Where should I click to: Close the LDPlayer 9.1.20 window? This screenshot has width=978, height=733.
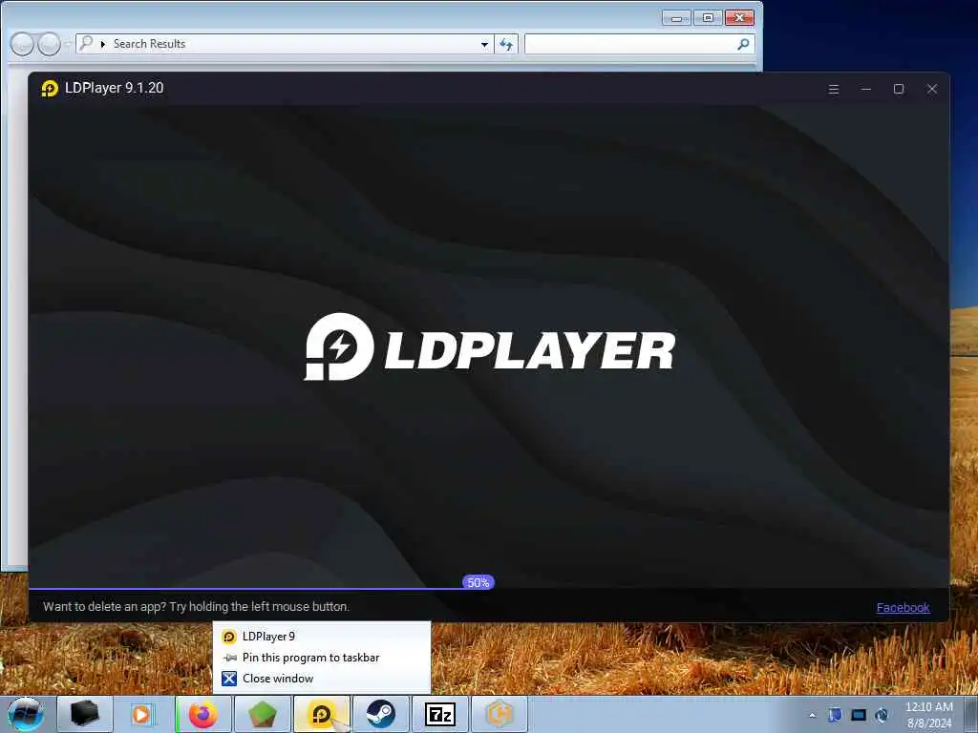932,89
